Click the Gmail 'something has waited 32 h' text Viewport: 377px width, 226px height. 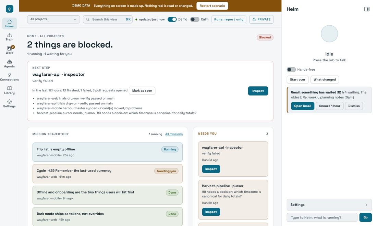click(317, 92)
